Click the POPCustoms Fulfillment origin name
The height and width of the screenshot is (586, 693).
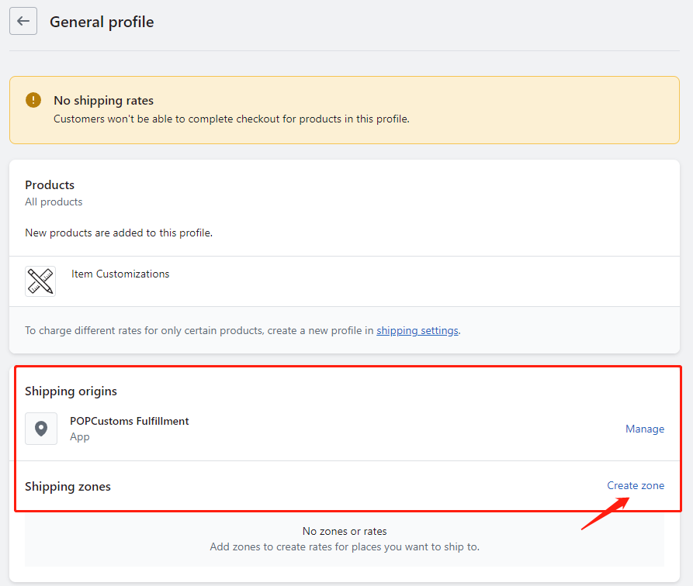click(x=129, y=421)
